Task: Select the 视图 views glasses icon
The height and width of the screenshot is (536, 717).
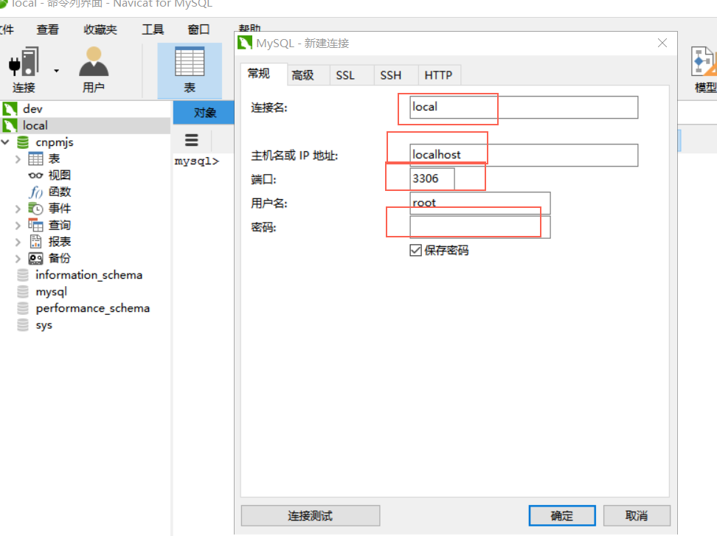Action: (x=35, y=175)
